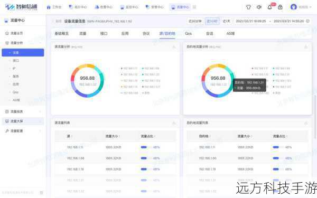This screenshot has height=198, width=317.
Task: Mute alerts with the speaker icon
Action: pos(259,7)
